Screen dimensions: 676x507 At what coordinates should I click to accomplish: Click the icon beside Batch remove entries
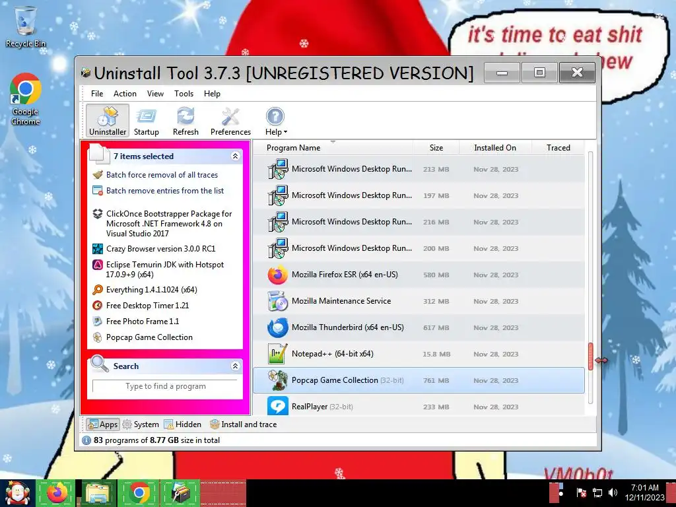98,191
